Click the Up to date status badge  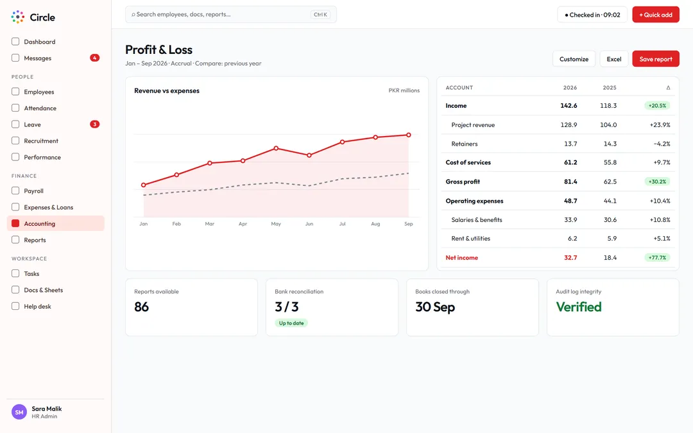(x=291, y=323)
